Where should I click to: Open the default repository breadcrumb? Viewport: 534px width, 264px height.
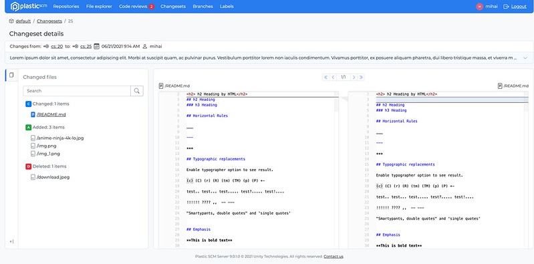[x=23, y=21]
